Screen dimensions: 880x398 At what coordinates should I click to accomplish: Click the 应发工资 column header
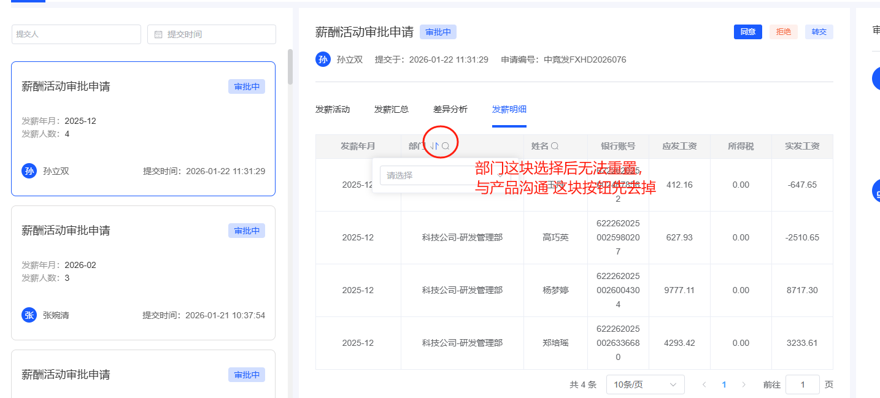679,146
